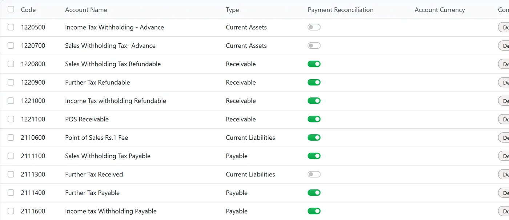Turn on reconciliation toggle for account 1220700
The width and height of the screenshot is (509, 220).
click(x=314, y=45)
